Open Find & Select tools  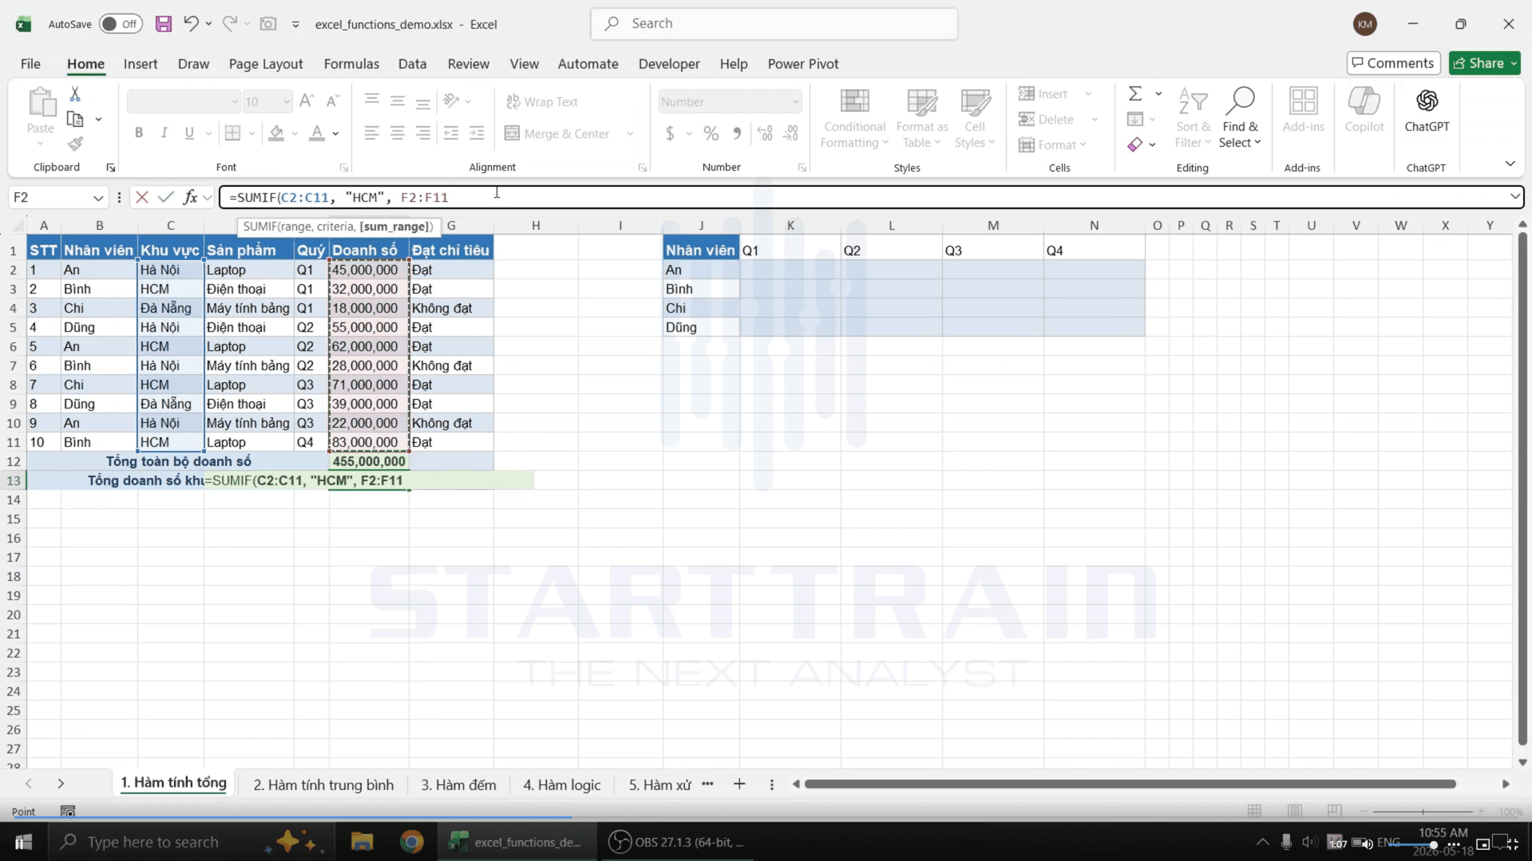(1240, 117)
